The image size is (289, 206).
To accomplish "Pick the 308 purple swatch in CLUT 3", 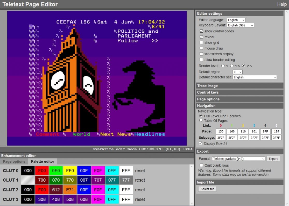I will 42,199.
